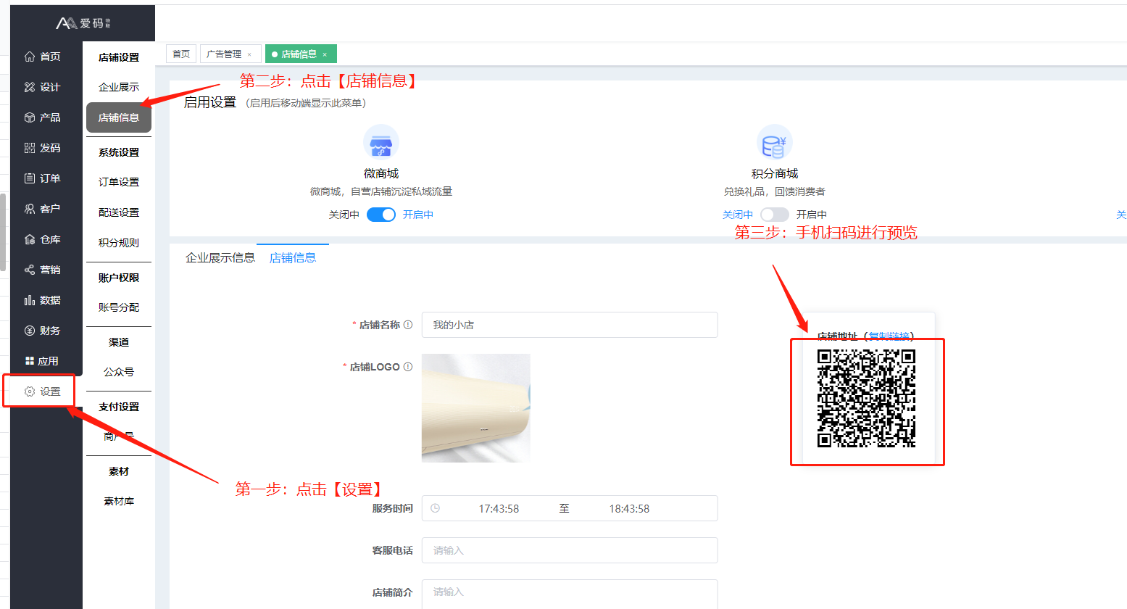1127x609 pixels.
Task: Click the 微商城 shop icon
Action: tap(381, 143)
